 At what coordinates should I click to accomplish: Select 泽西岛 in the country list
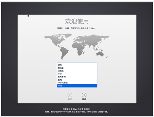tap(77, 71)
